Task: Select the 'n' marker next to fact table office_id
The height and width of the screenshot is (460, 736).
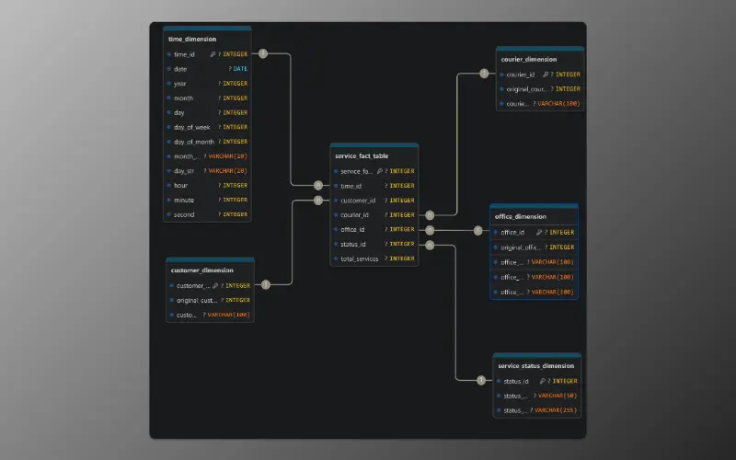Action: 430,230
